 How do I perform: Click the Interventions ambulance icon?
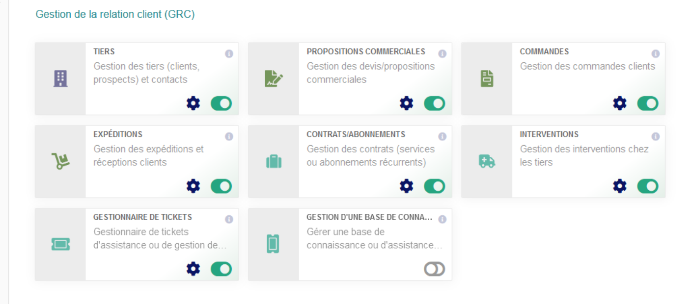click(x=487, y=161)
